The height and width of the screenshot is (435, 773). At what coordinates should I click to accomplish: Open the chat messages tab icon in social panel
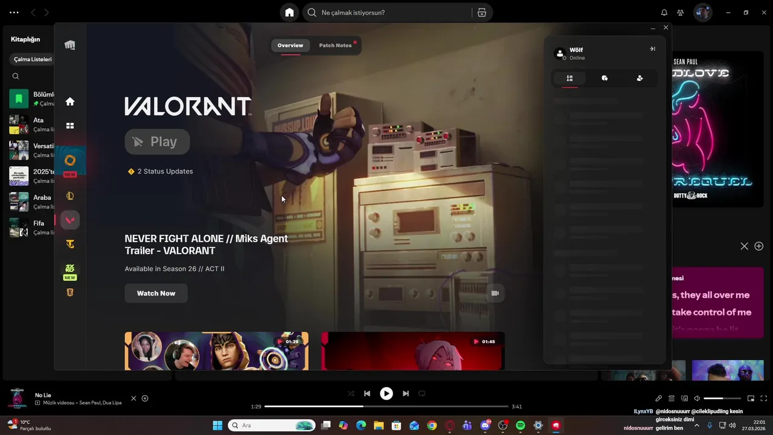[x=605, y=78]
